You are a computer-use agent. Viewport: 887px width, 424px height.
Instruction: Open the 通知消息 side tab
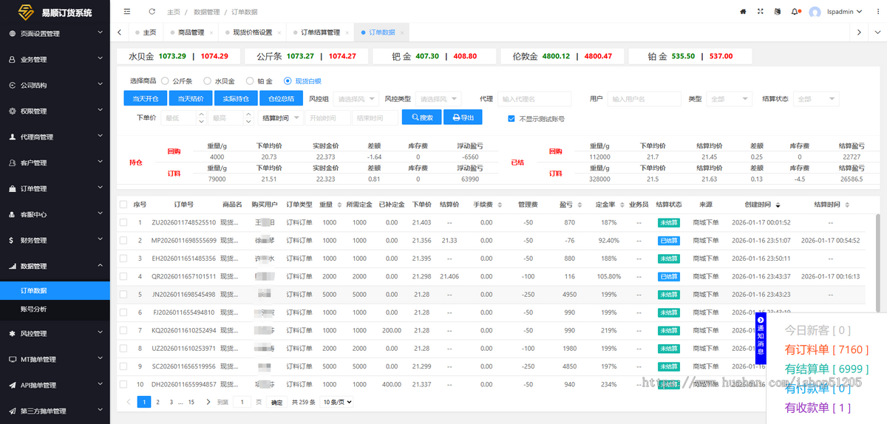point(761,338)
